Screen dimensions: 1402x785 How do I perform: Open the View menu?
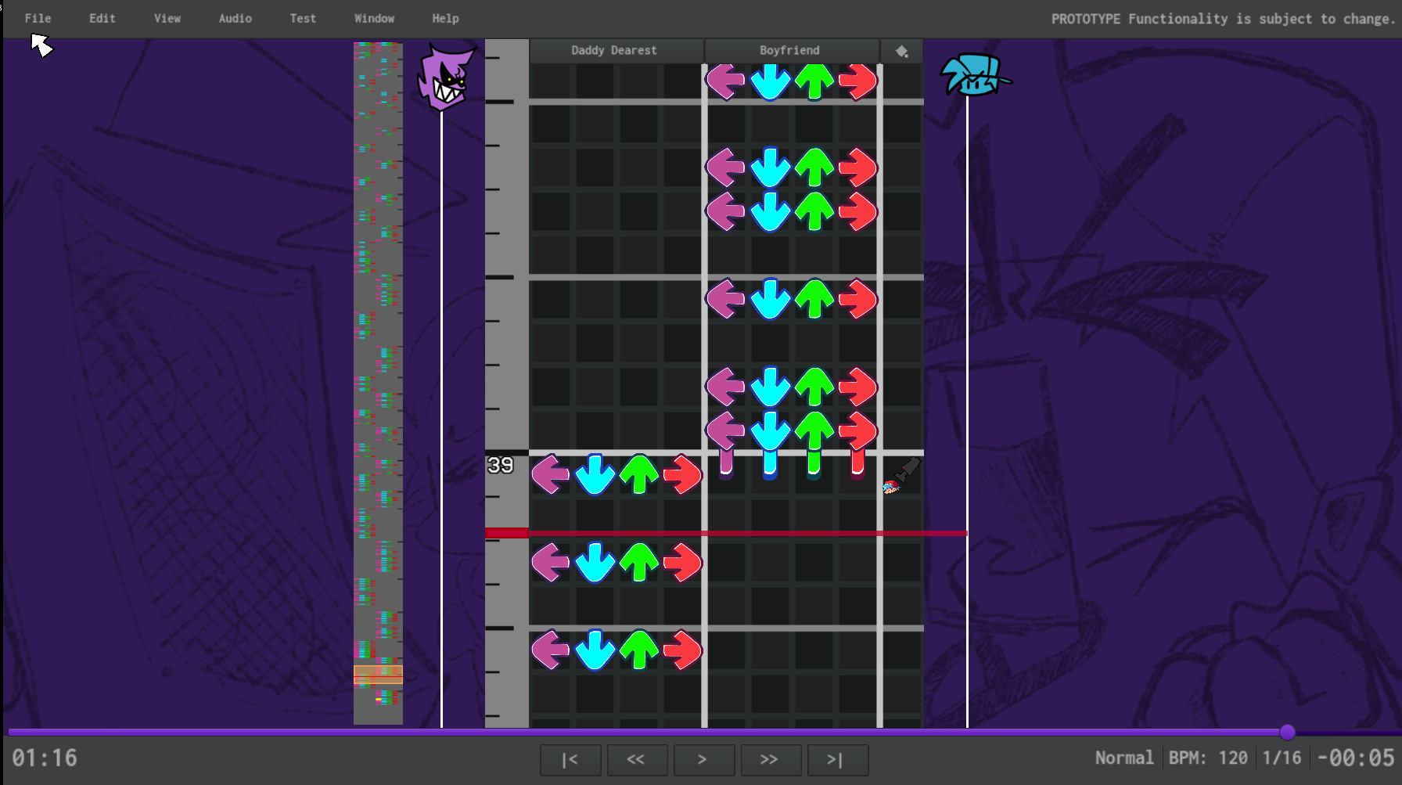coord(167,18)
